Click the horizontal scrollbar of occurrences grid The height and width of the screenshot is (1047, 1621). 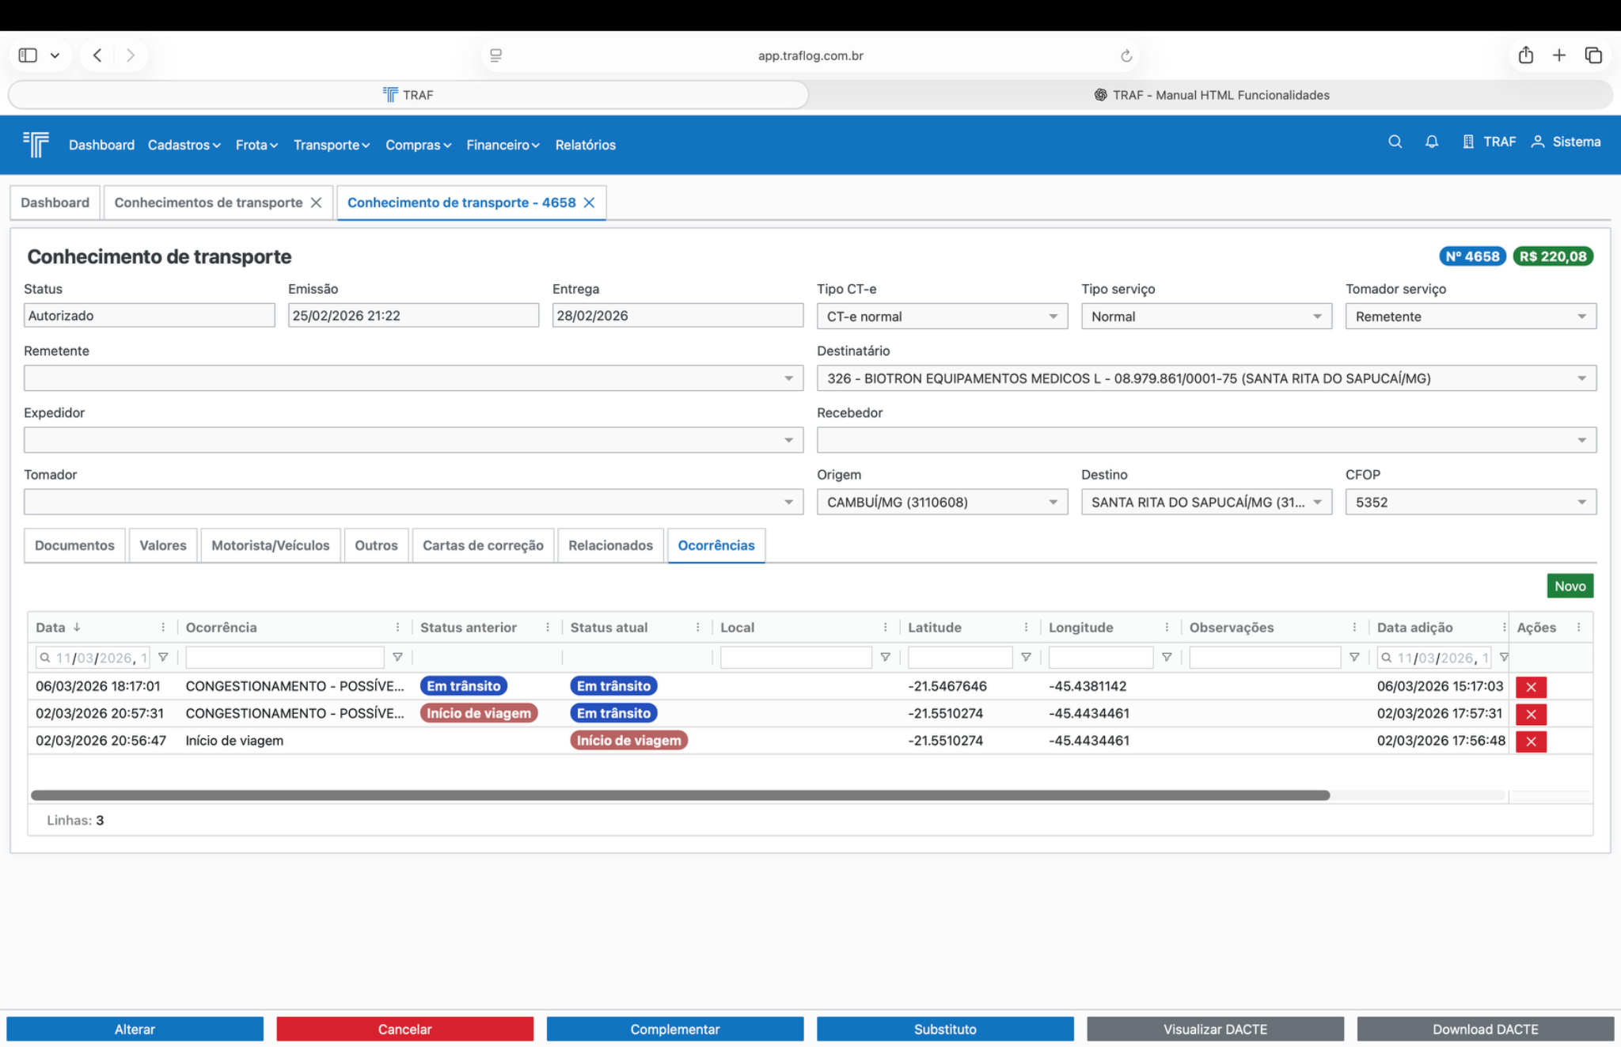[679, 795]
